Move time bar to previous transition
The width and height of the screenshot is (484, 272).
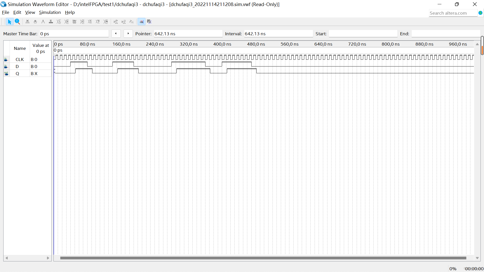[116, 33]
